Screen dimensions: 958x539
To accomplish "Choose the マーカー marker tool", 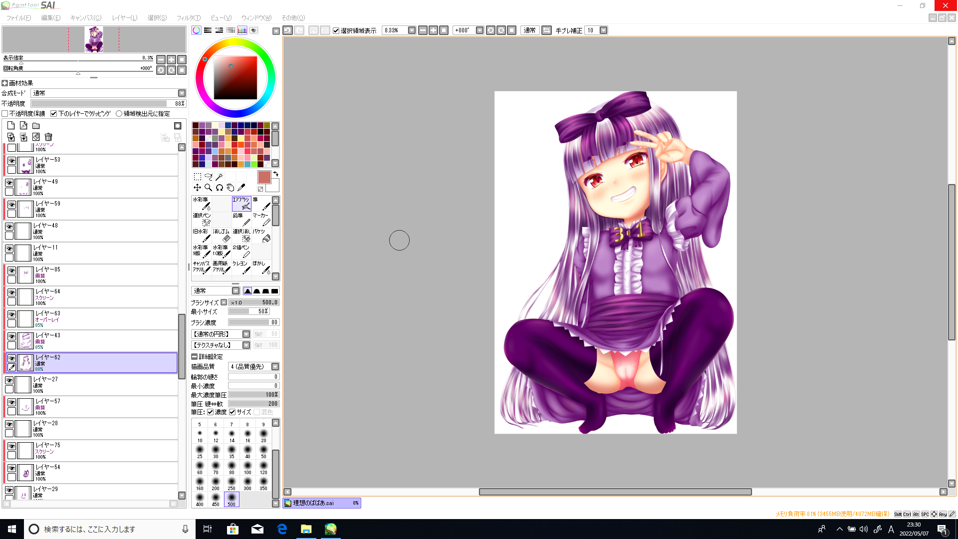I will pos(261,220).
